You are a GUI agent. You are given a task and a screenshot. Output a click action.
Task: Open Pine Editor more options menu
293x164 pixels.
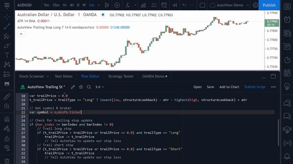(x=273, y=87)
